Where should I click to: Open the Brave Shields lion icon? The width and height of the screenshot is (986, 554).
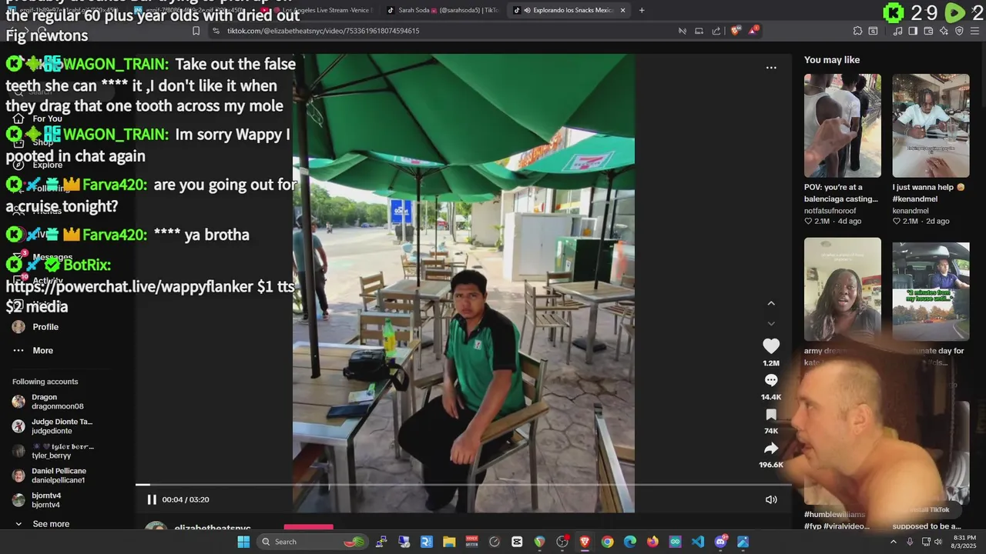pyautogui.click(x=735, y=31)
